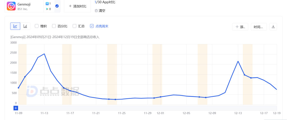This screenshot has height=120, width=287.
Task: Click the Genmoji app name
Action: click(x=23, y=4)
